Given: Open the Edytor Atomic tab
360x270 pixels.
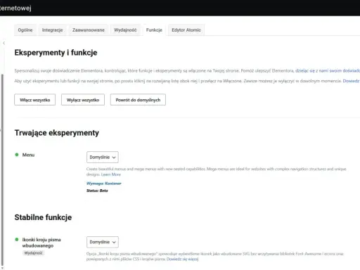Looking at the screenshot, I should (186, 30).
